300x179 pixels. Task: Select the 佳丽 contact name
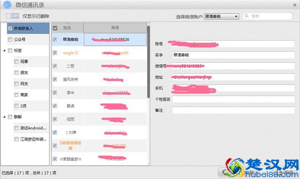point(70,119)
